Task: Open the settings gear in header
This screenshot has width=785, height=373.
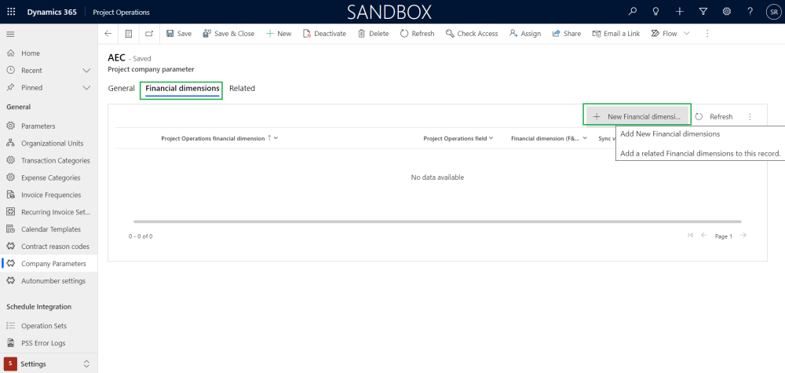Action: point(726,12)
